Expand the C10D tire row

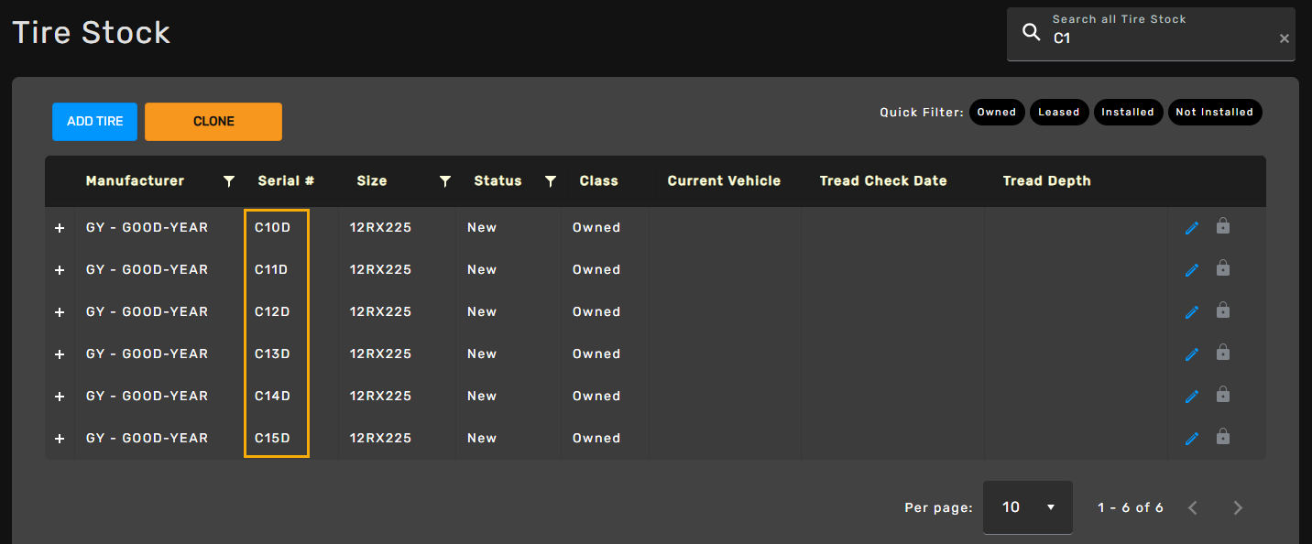60,228
